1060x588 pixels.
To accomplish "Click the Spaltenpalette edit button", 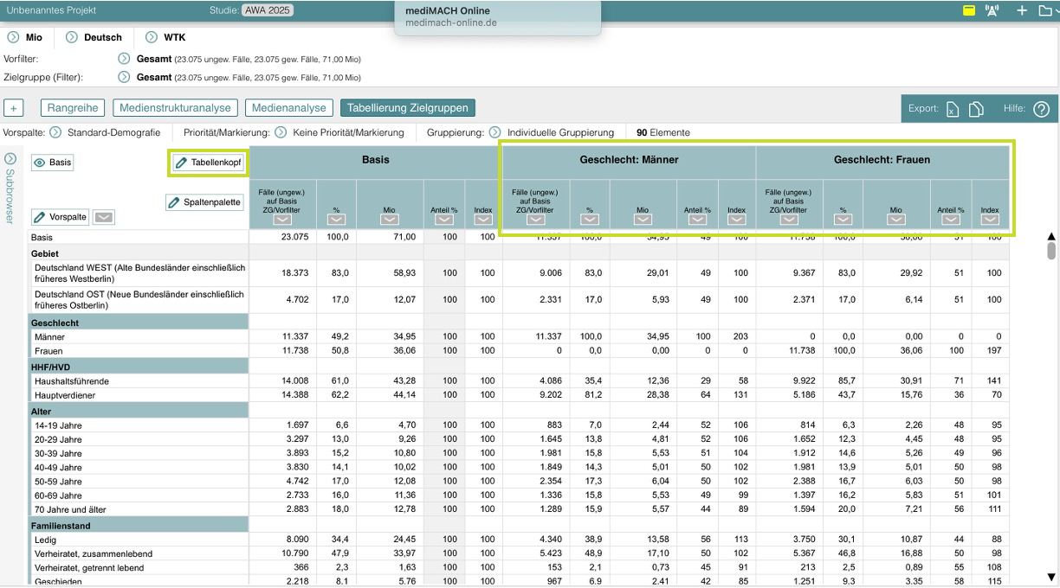I will 205,202.
